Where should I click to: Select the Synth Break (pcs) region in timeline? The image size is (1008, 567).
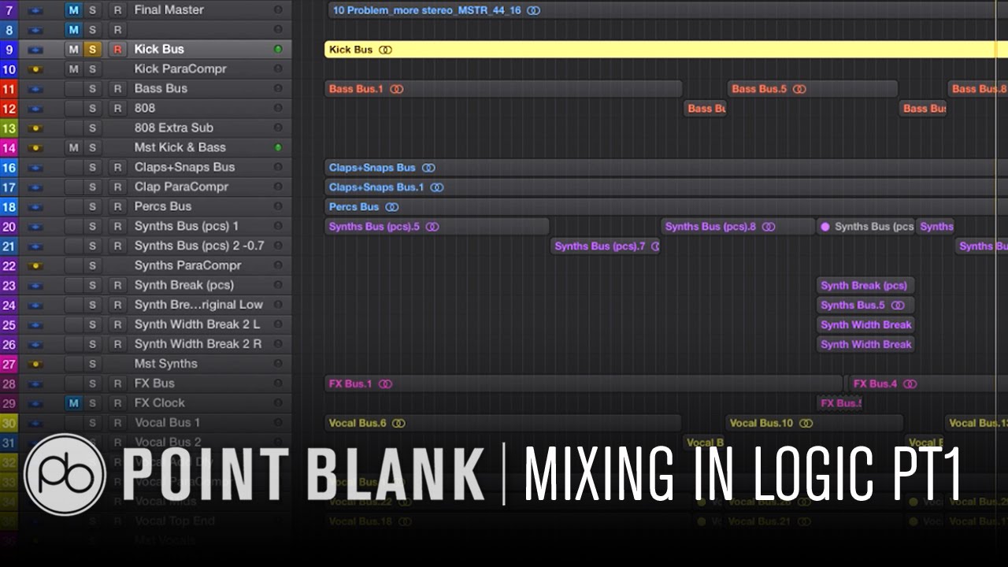865,286
